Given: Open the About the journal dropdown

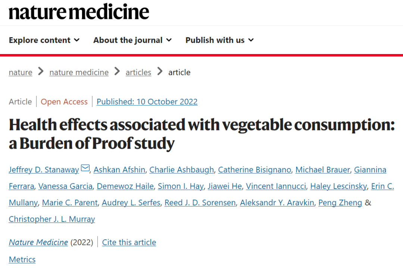Looking at the screenshot, I should tap(132, 40).
